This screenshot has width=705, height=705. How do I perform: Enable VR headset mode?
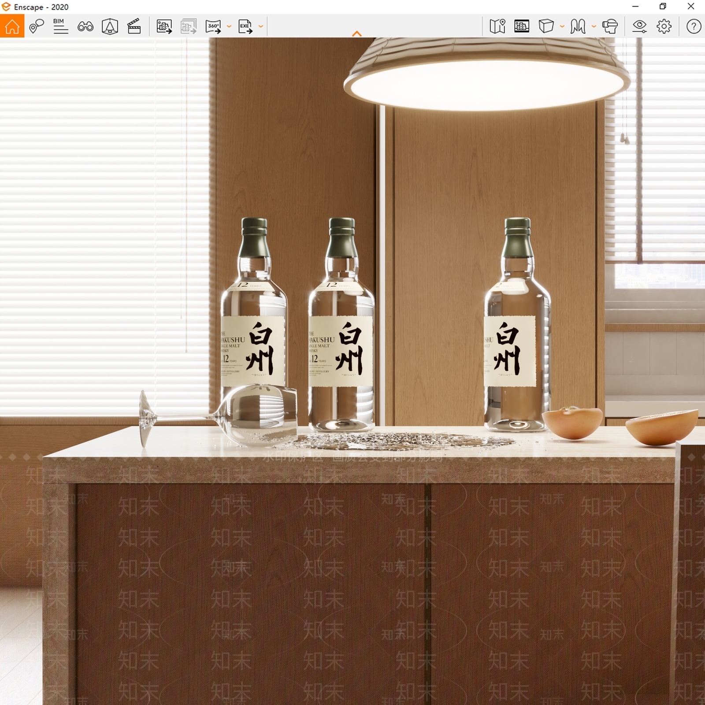click(x=610, y=26)
